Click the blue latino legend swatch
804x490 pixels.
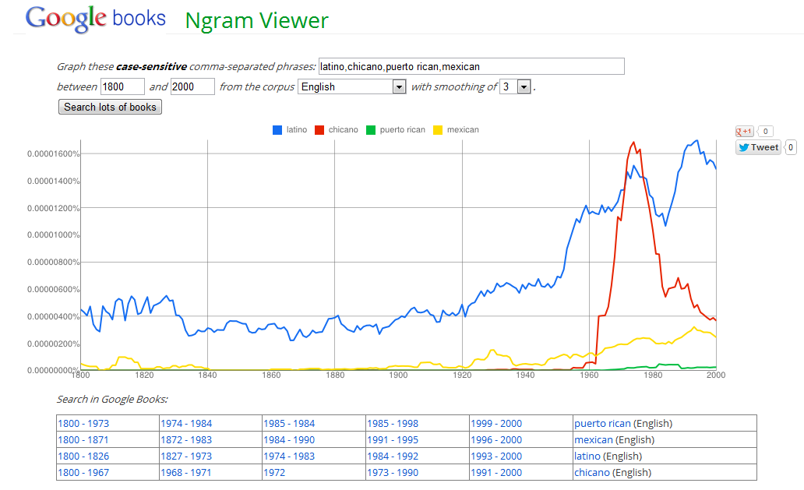click(277, 130)
